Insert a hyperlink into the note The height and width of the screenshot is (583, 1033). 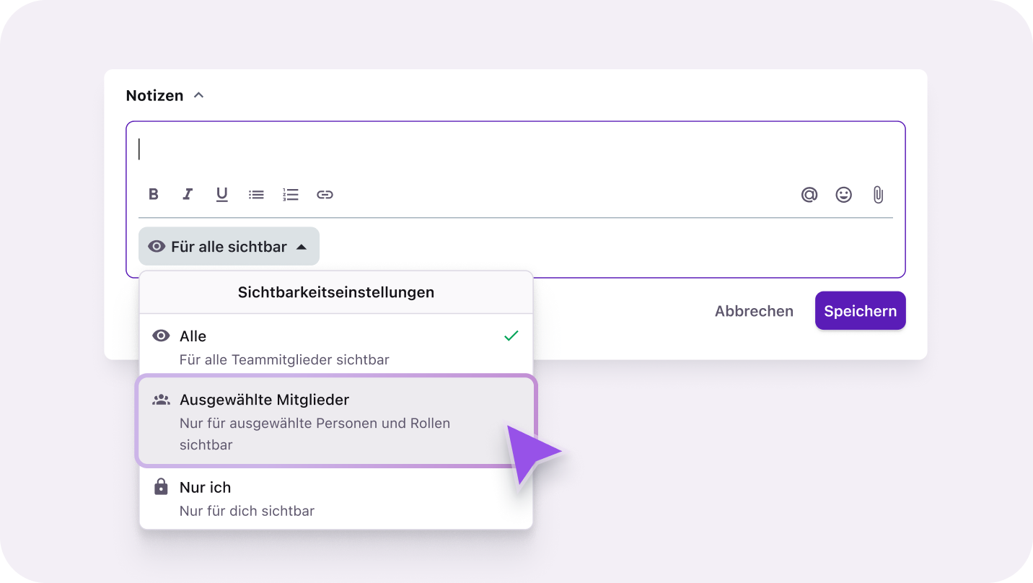[325, 194]
